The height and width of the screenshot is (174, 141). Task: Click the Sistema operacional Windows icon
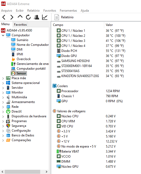(8, 83)
